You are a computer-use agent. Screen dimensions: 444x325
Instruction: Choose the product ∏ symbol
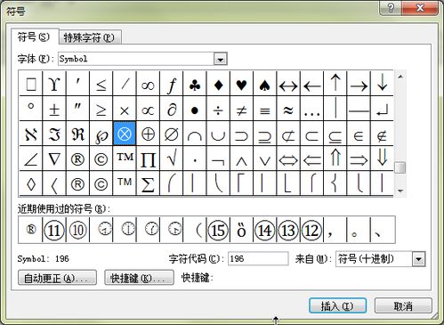[148, 158]
